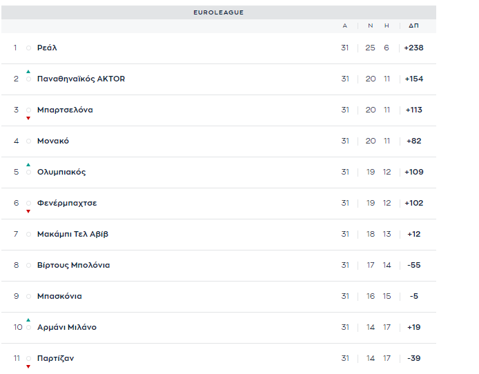Click the circle marker next to Μονακό
The height and width of the screenshot is (374, 479).
tap(28, 141)
